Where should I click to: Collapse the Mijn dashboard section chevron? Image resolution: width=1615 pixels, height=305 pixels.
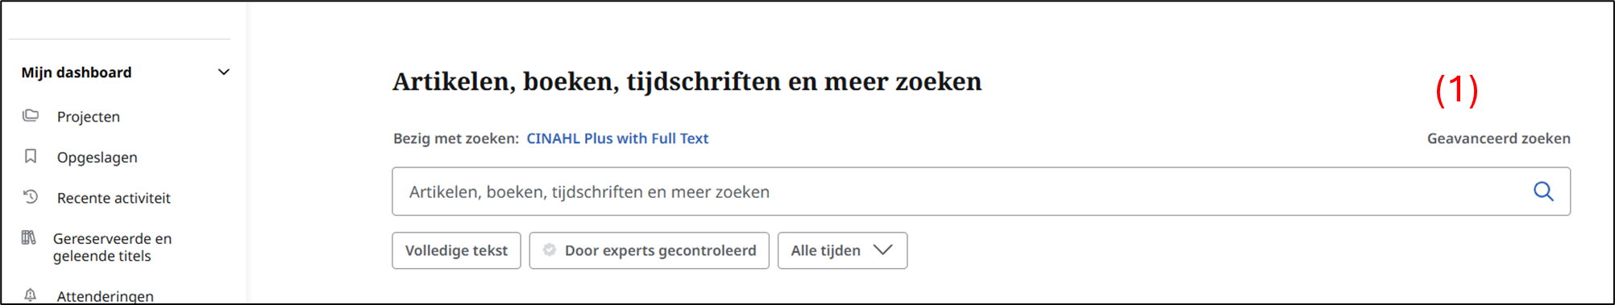(x=224, y=72)
